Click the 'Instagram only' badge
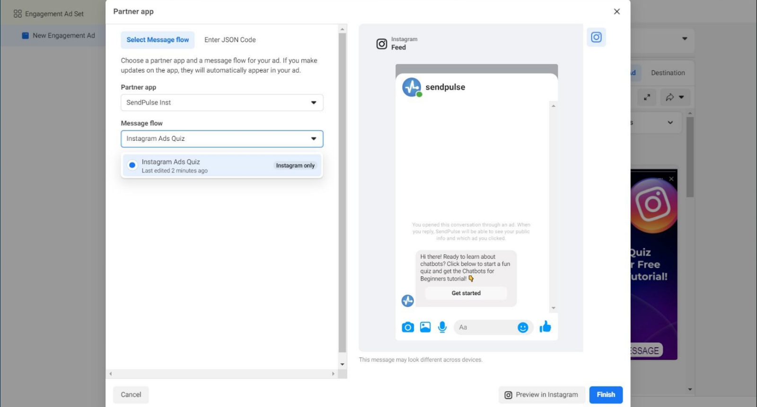Screen dimensions: 757x407 click(295, 165)
